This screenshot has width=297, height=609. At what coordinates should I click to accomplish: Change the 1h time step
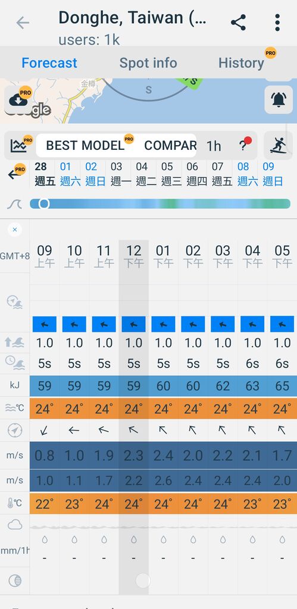[214, 146]
